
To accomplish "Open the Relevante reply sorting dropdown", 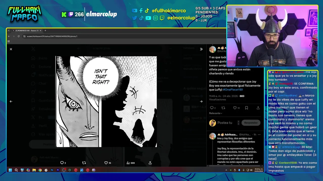I will point(216,113).
